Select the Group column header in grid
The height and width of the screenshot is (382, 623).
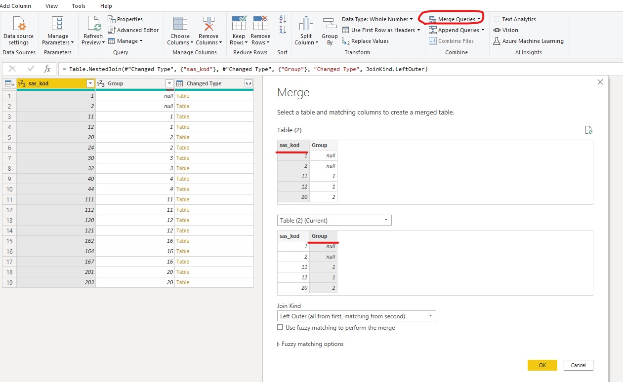(135, 84)
